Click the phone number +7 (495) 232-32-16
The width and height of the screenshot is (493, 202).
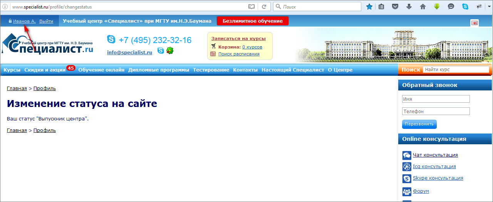coord(155,40)
